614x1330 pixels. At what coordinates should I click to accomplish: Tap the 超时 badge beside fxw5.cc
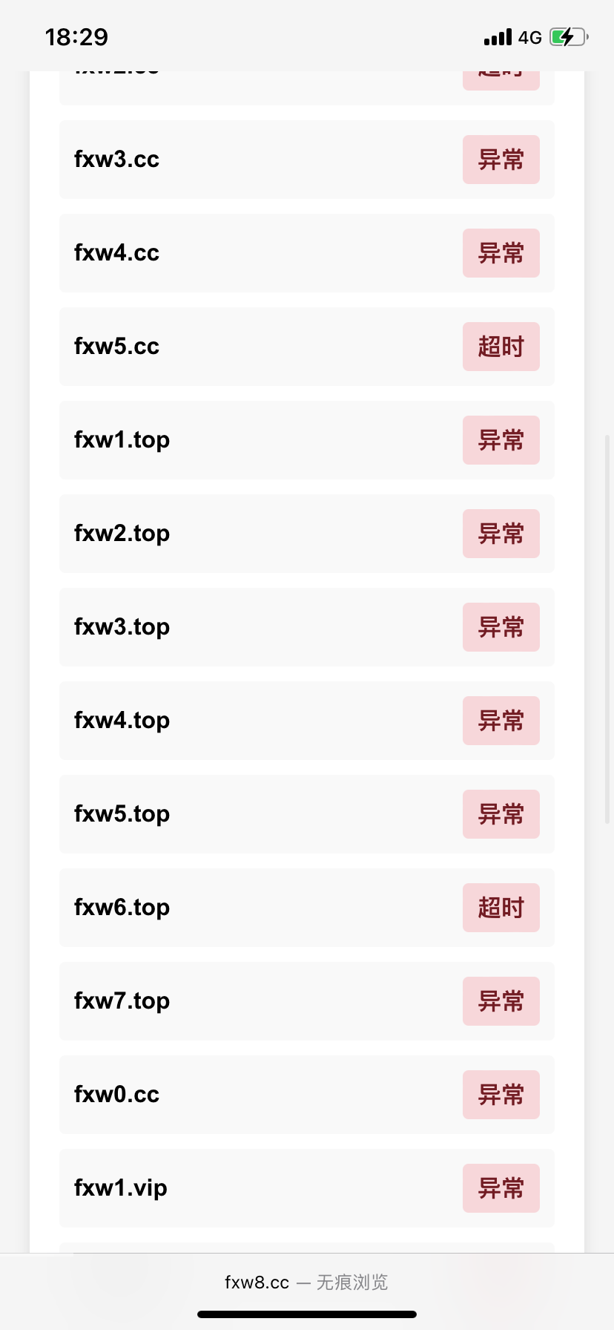point(501,347)
